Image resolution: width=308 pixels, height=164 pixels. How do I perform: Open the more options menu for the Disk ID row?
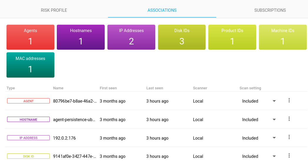tap(289, 156)
